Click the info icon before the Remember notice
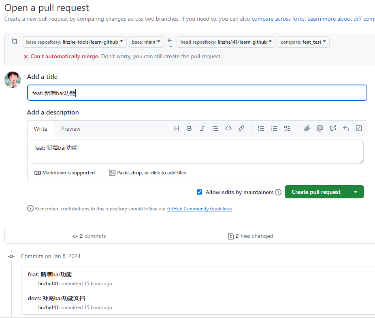 (x=30, y=209)
